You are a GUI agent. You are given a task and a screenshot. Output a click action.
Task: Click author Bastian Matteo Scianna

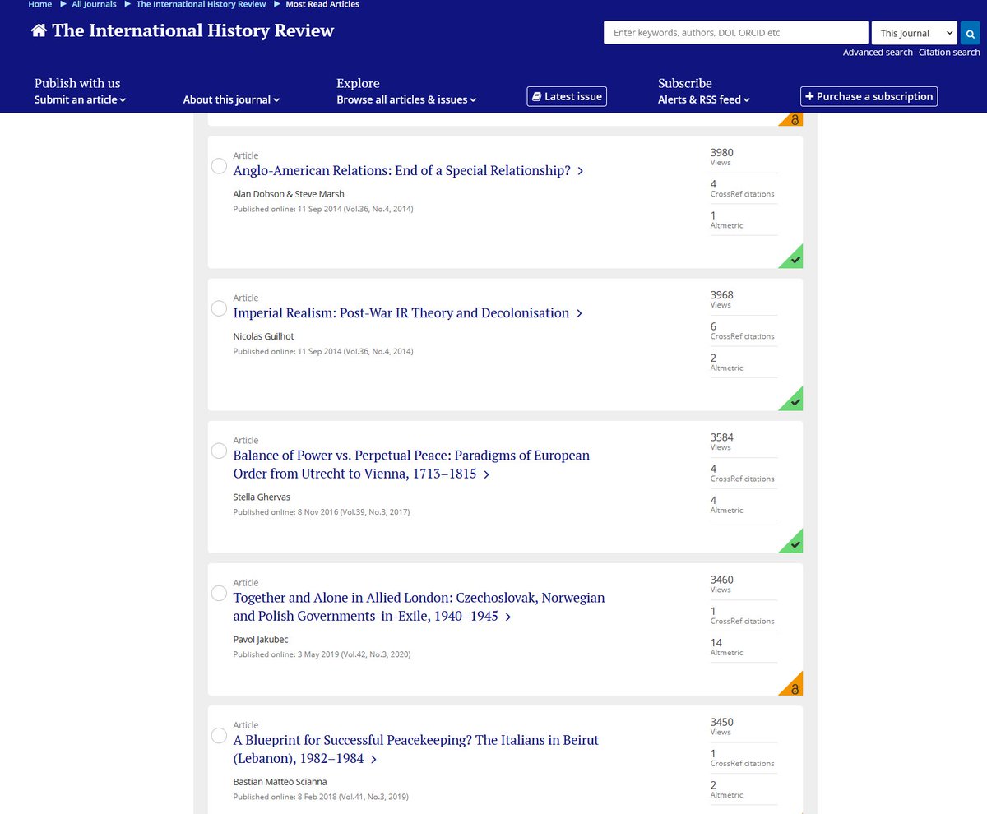point(280,781)
